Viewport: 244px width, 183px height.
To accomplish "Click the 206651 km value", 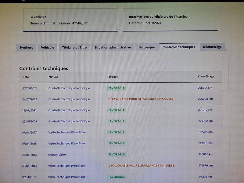I will [205, 88].
